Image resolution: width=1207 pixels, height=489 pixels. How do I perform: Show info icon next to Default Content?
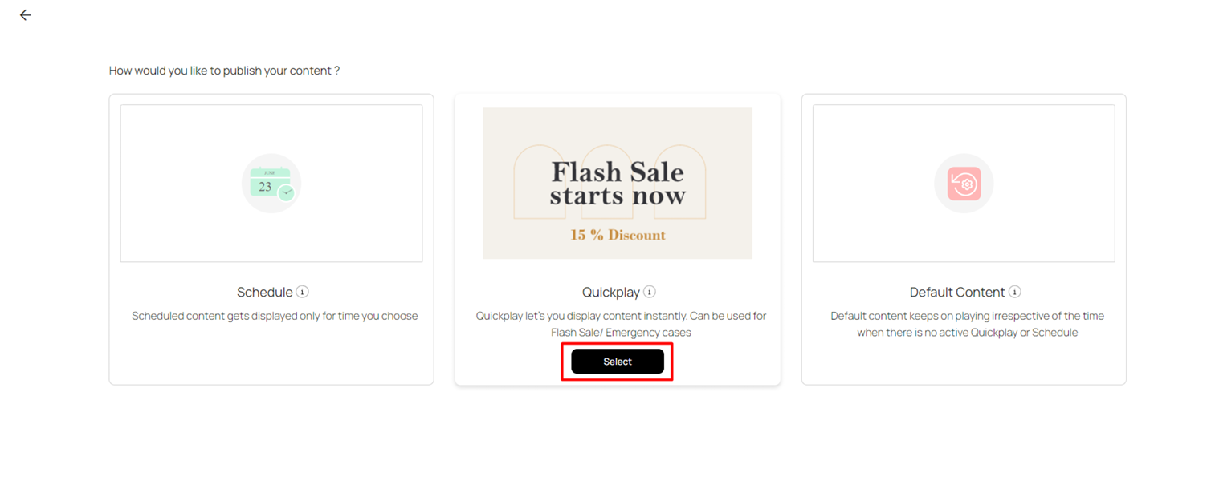[1015, 292]
